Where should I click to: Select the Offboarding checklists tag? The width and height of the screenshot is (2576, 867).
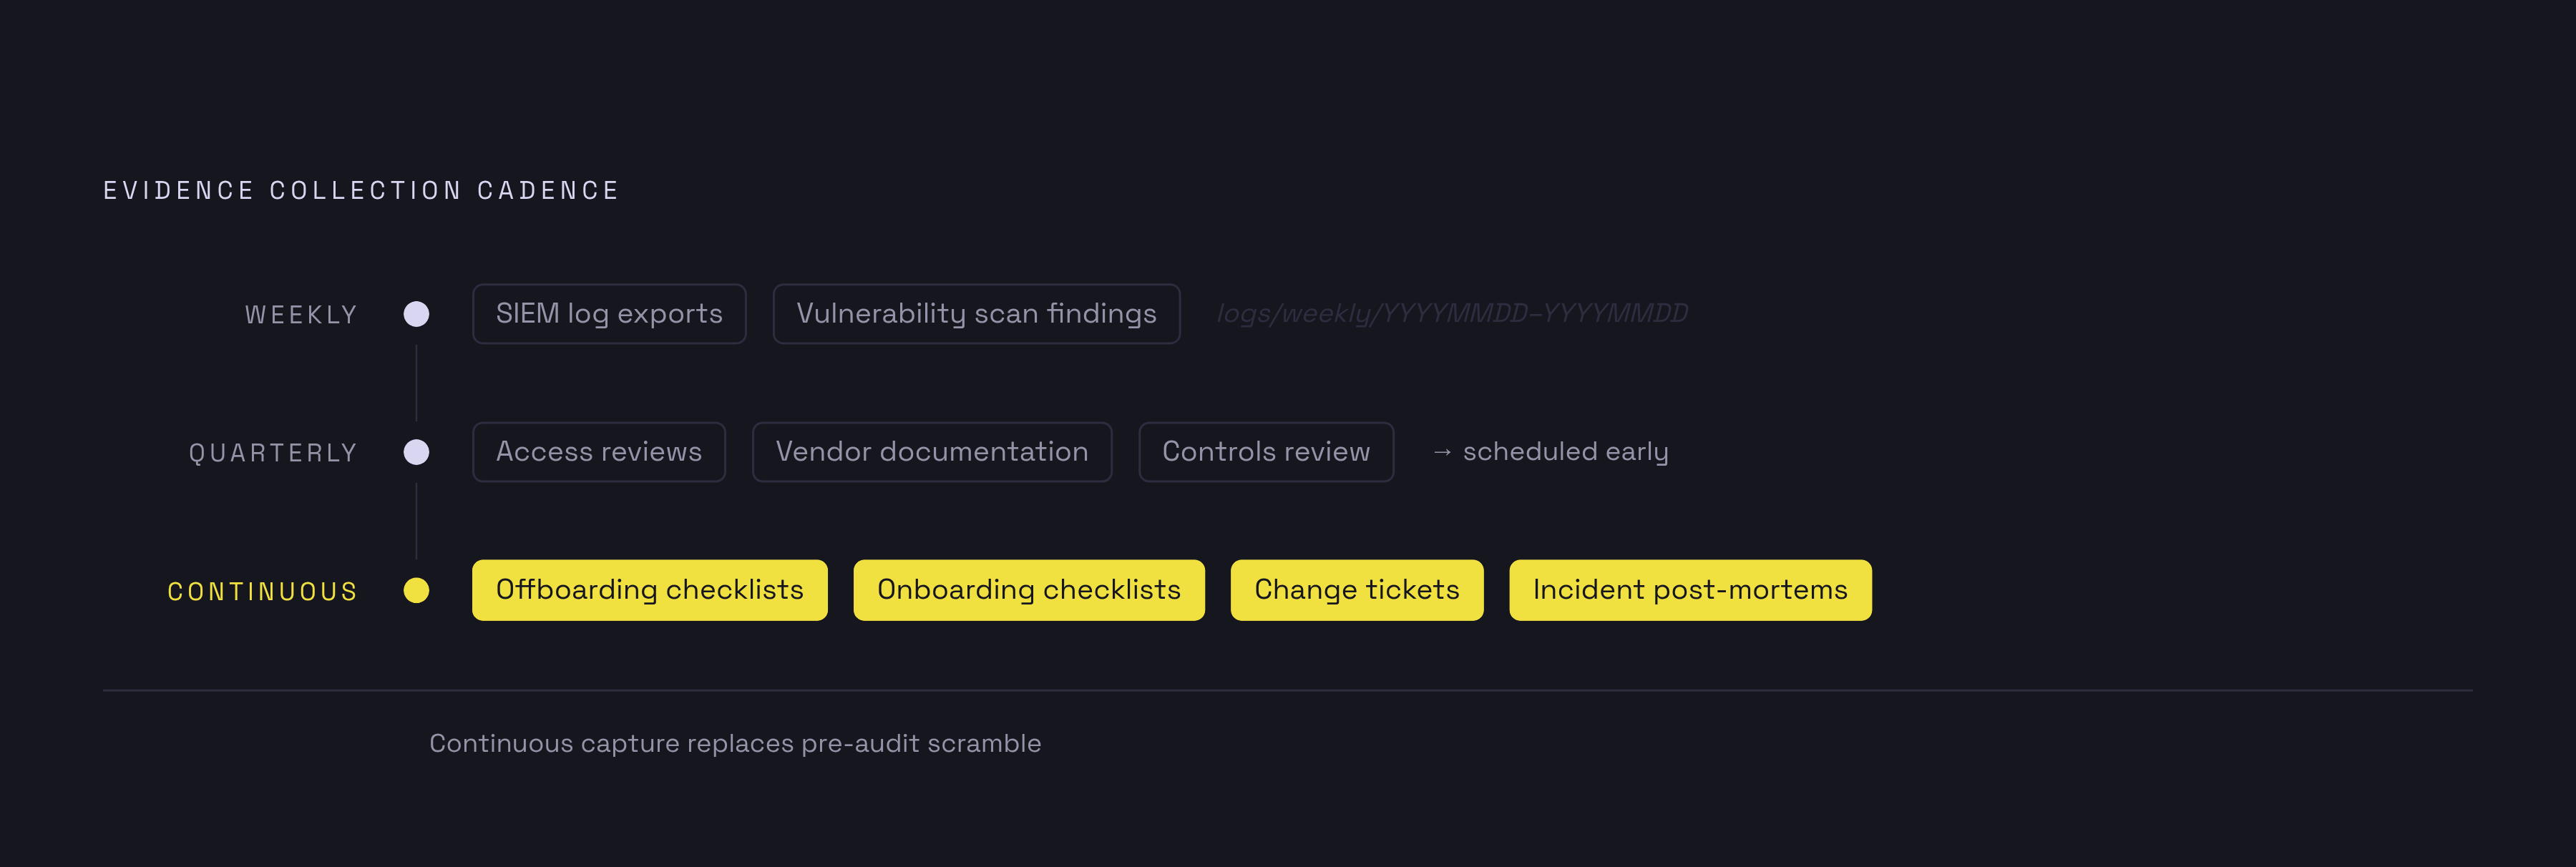coord(649,590)
